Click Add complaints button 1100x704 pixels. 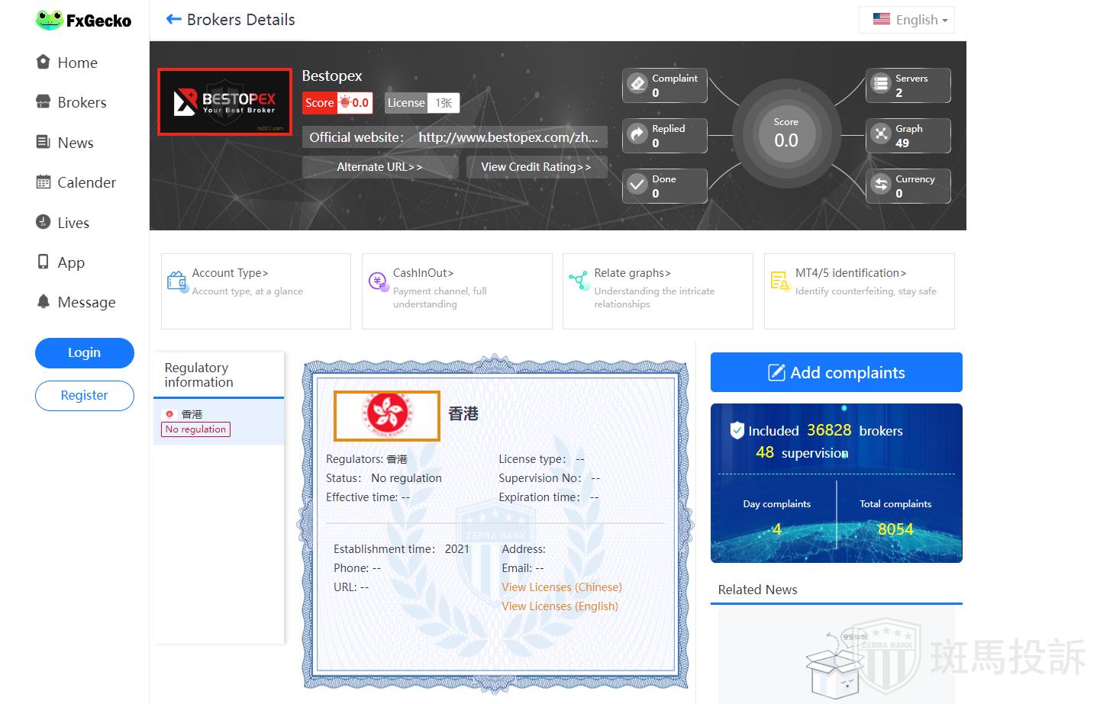pos(836,372)
